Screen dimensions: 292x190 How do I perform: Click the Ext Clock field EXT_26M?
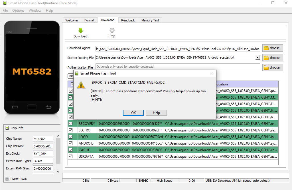pos(43,154)
